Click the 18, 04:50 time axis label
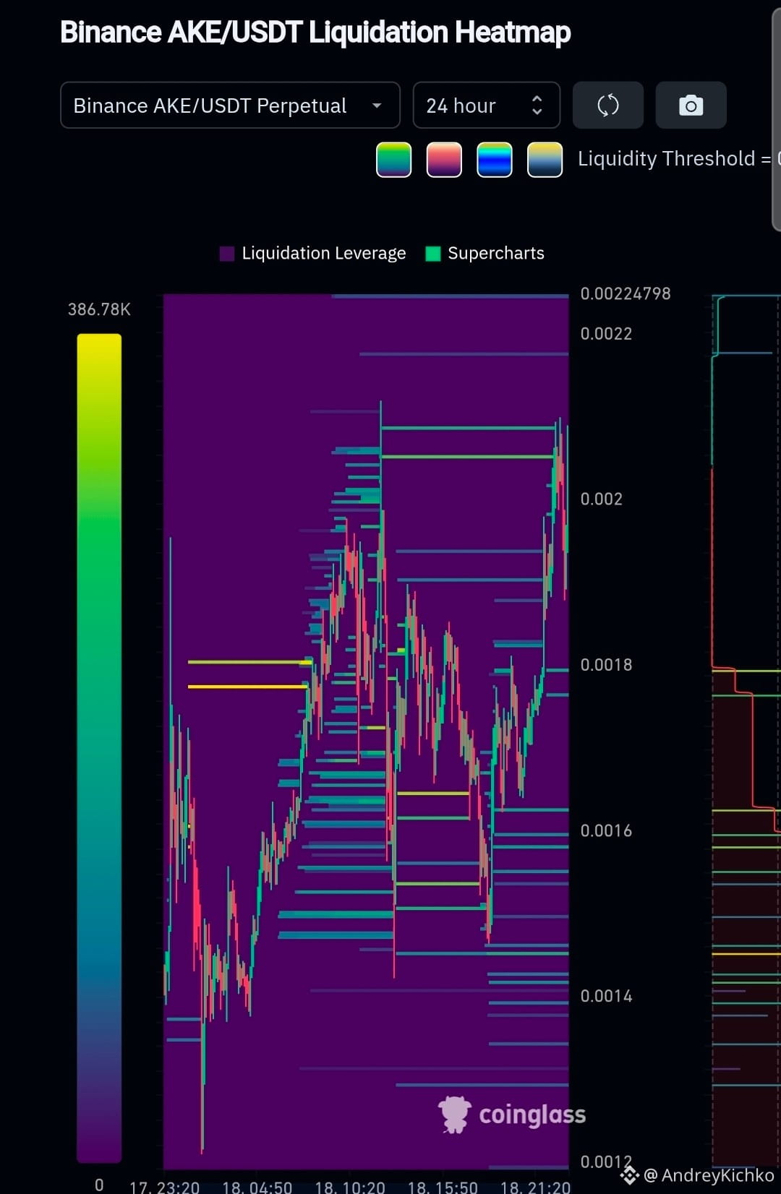Viewport: 781px width, 1194px height. tap(257, 1187)
